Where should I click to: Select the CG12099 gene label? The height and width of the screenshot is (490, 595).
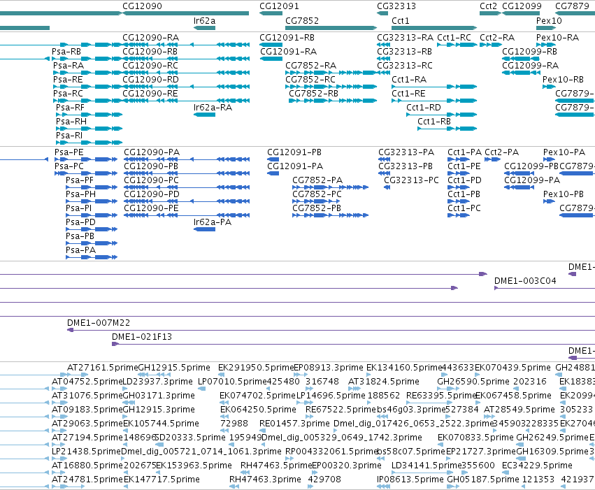point(522,6)
